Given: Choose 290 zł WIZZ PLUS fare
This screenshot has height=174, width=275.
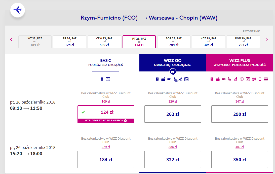Looking at the screenshot, I should [240, 114].
